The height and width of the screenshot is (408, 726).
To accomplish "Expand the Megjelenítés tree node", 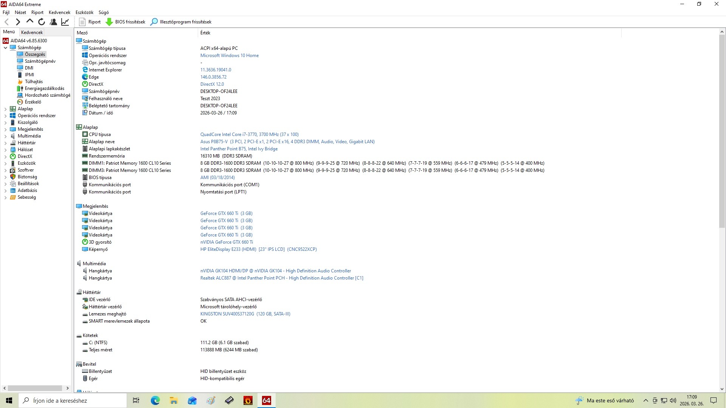I will click(5, 130).
